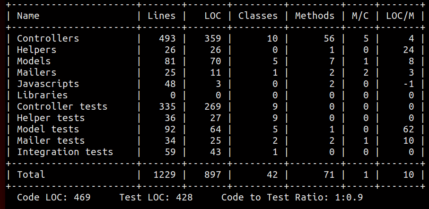The image size is (429, 209).
Task: Click 'Code to Test Ratio: 1:0.9' text
Action: coord(292,197)
